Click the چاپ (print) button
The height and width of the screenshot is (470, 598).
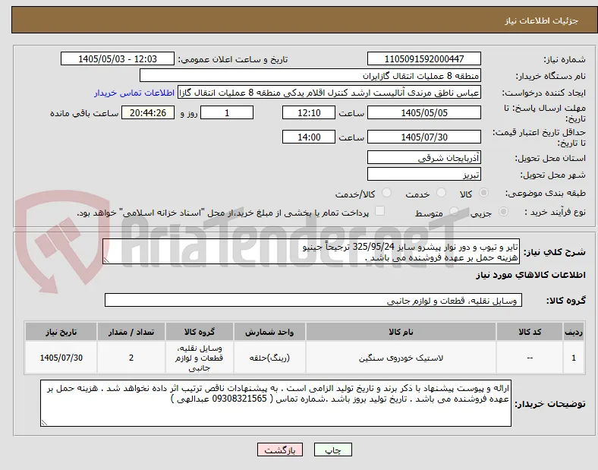[332, 449]
